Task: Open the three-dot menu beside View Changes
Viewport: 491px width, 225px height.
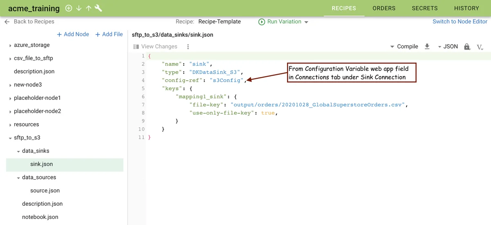Action: (188, 47)
